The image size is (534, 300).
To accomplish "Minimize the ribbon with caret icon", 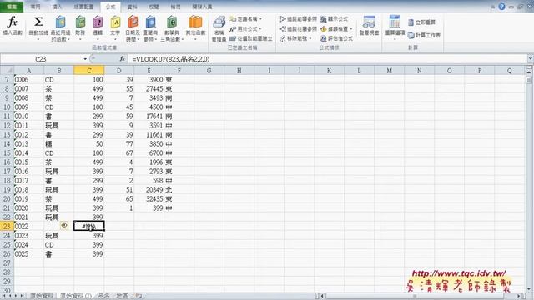I will pos(493,7).
